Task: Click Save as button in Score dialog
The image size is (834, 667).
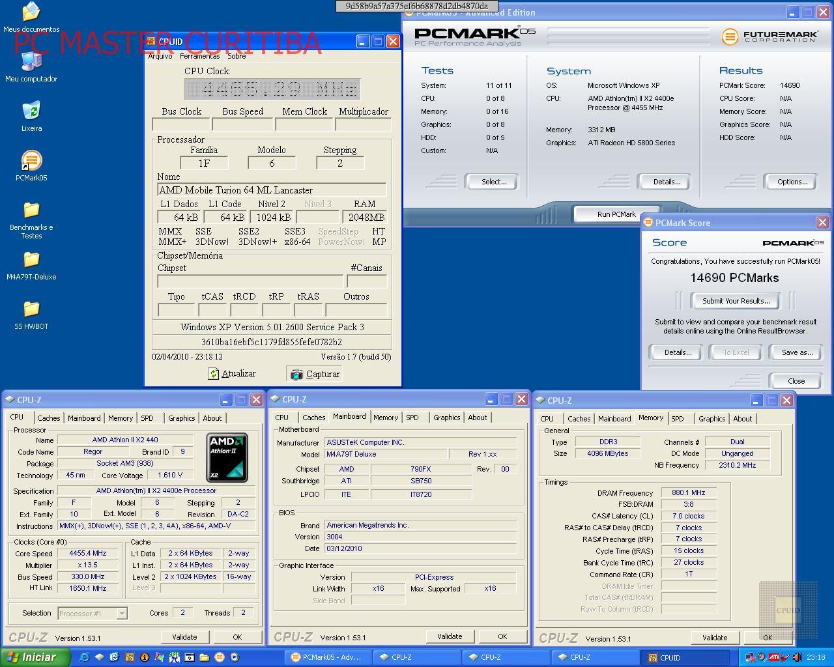Action: (x=798, y=352)
